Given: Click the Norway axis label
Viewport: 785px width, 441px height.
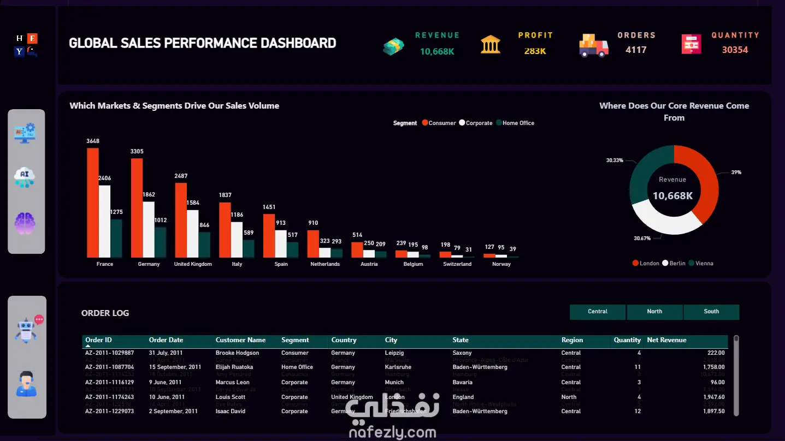Looking at the screenshot, I should tap(501, 264).
